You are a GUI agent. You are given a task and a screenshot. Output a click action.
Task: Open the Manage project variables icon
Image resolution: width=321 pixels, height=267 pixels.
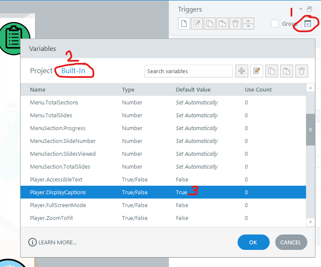pyautogui.click(x=307, y=24)
